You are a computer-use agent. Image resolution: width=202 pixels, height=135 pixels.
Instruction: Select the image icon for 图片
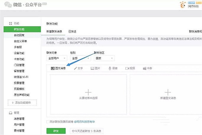pos(92,68)
